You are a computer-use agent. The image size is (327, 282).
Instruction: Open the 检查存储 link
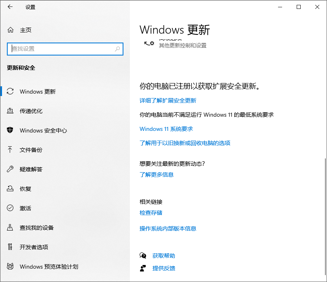(x=151, y=213)
